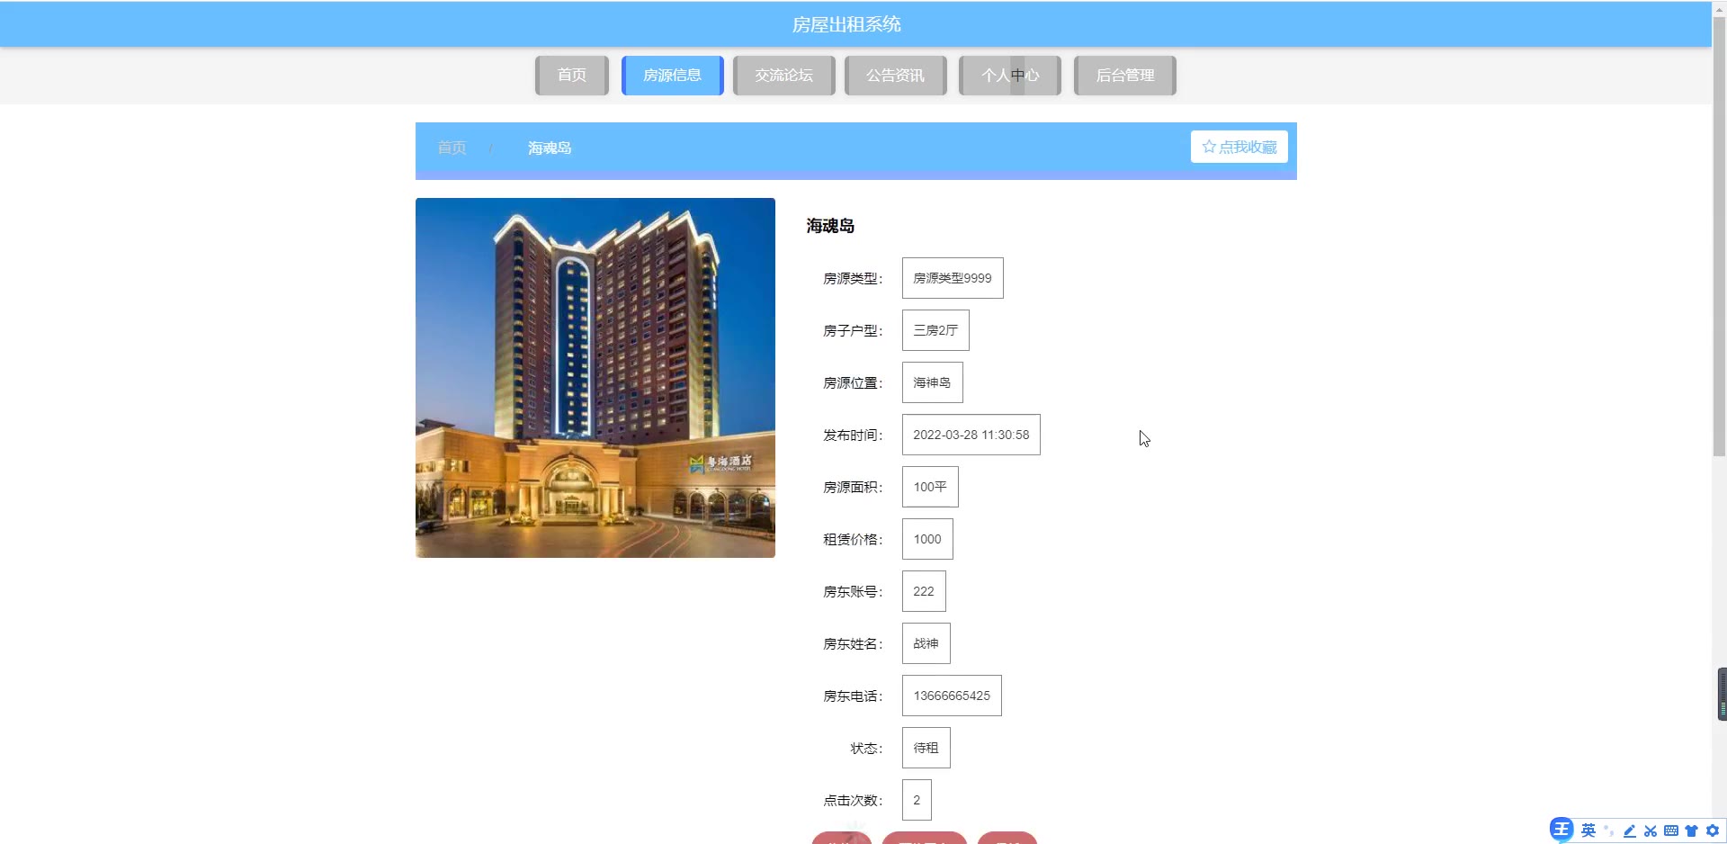Select the 房源信息 nav tab

coord(672,76)
